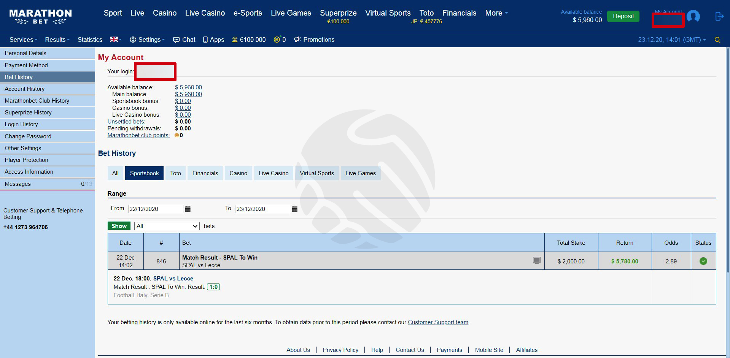Open Change Password in sidebar
This screenshot has height=358, width=730.
point(48,136)
